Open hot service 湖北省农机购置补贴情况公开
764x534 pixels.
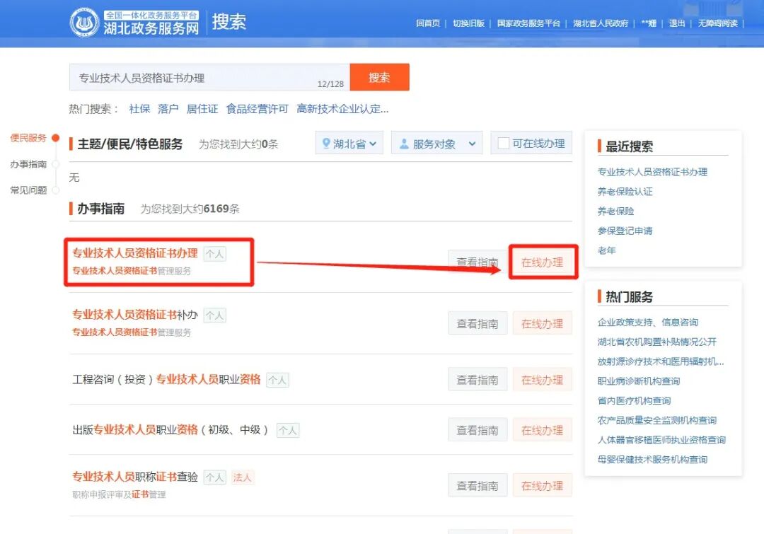click(656, 342)
